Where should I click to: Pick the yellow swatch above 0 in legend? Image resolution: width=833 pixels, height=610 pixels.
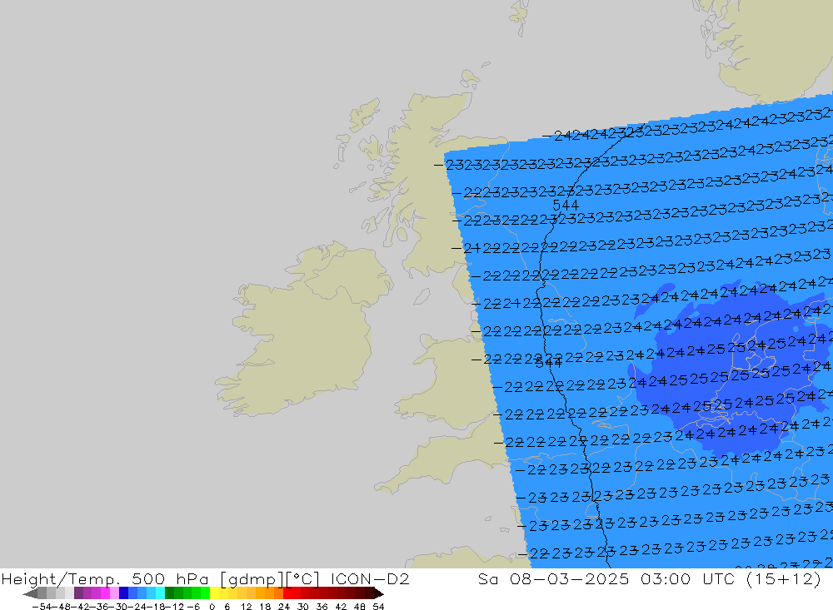[x=215, y=593]
